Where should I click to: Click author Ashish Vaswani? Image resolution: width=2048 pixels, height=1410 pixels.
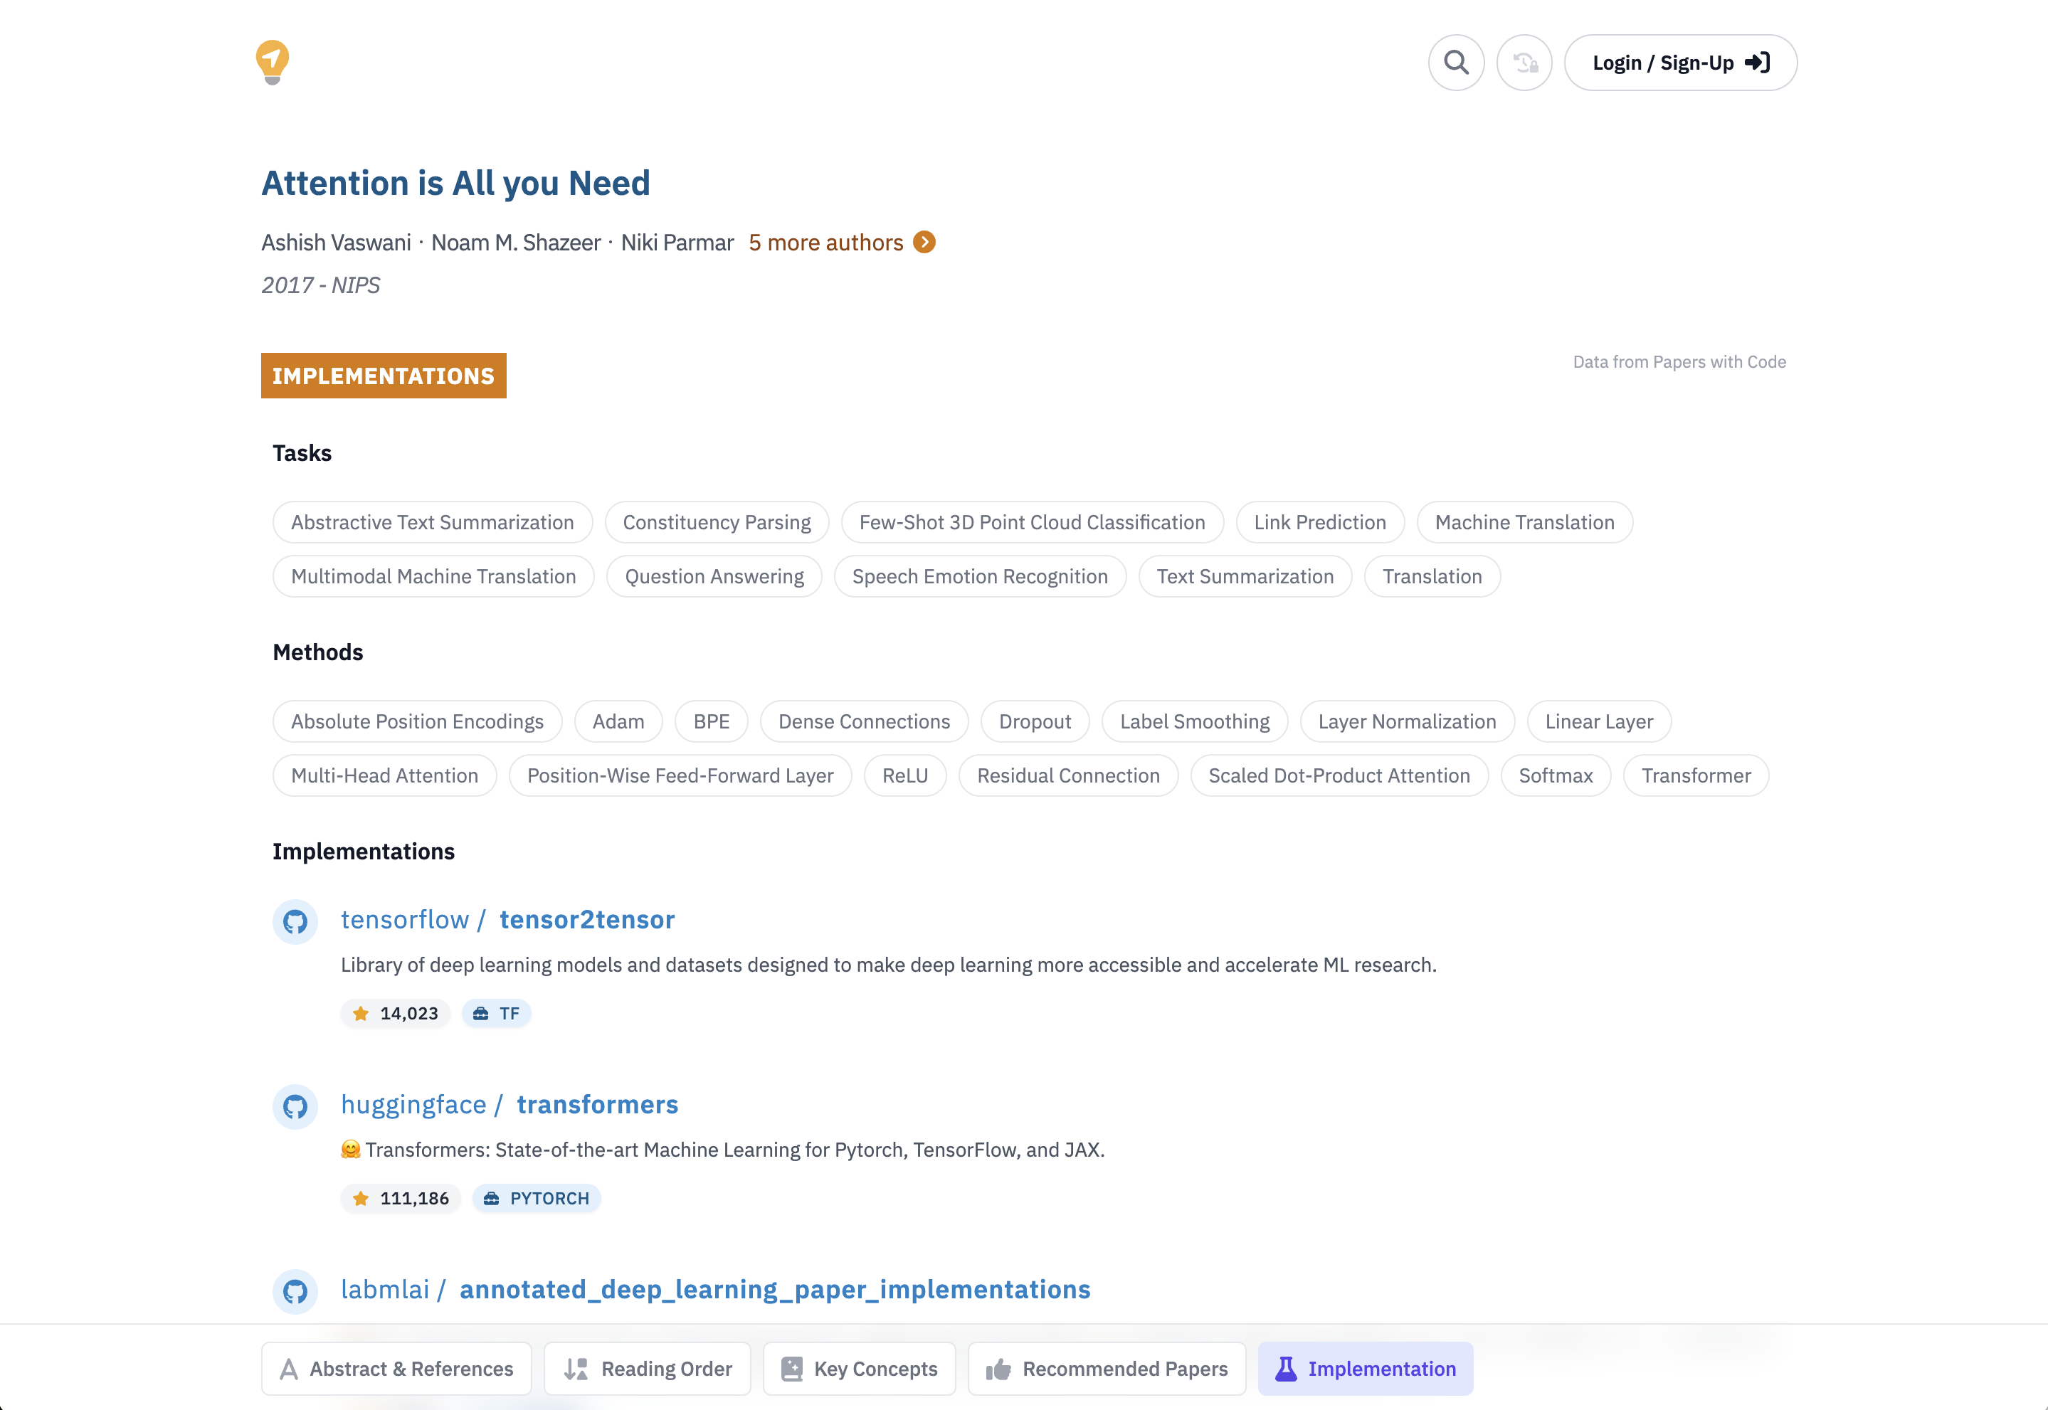336,243
